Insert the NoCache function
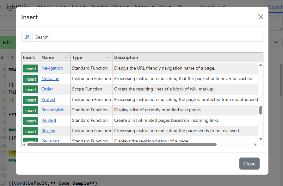This screenshot has width=283, height=186. click(31, 79)
